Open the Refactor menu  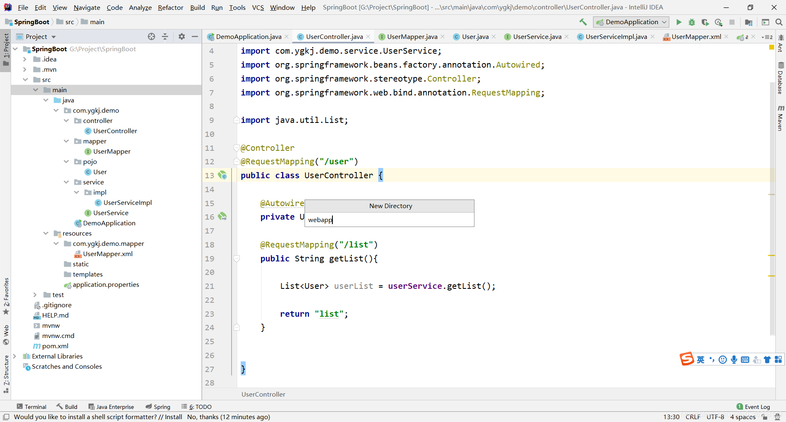(x=171, y=7)
